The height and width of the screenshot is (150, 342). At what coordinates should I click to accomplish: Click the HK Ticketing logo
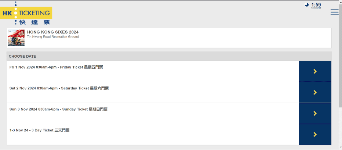tap(26, 13)
